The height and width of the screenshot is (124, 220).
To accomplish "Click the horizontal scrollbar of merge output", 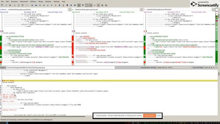I will pos(43,116).
